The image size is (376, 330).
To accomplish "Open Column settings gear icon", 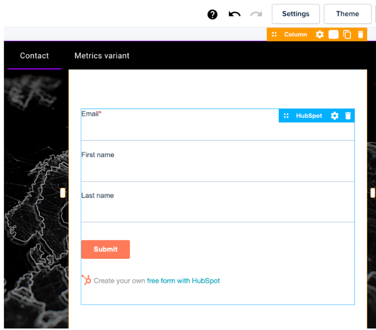I will [320, 34].
